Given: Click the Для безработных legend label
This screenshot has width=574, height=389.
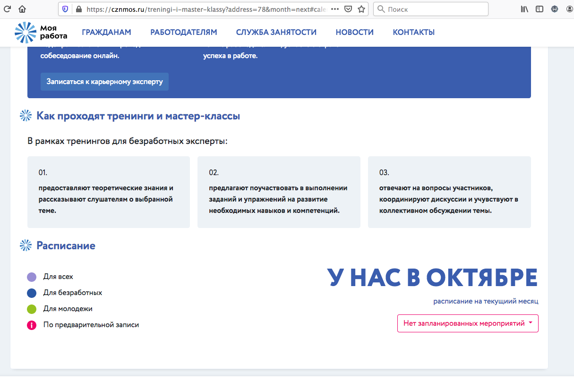Looking at the screenshot, I should click(x=73, y=293).
